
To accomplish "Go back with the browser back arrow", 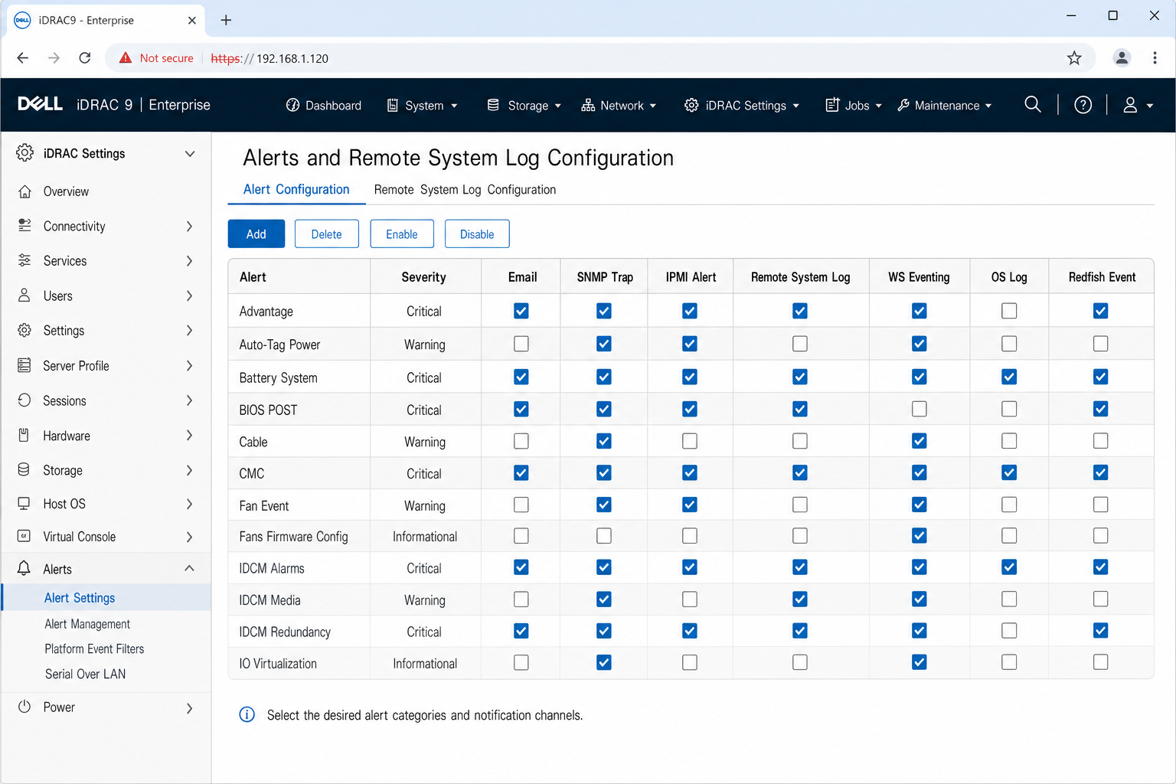I will pyautogui.click(x=23, y=58).
